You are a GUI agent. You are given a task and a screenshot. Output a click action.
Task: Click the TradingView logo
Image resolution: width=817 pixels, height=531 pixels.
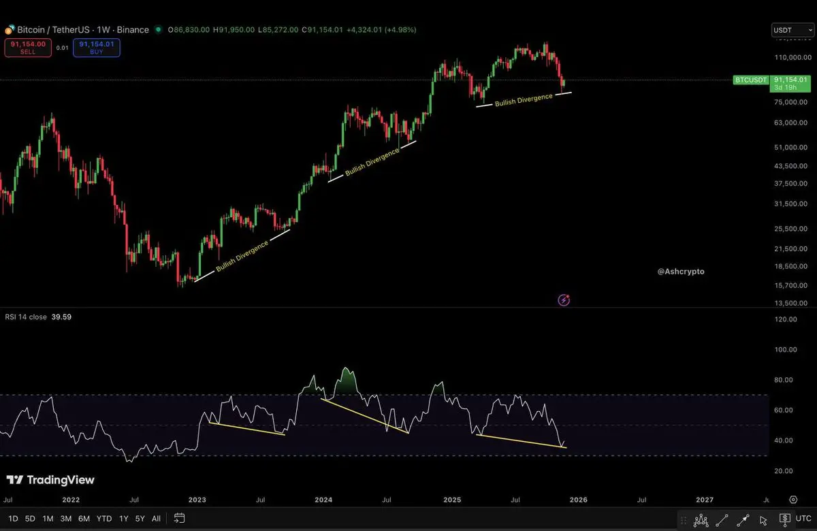[50, 480]
